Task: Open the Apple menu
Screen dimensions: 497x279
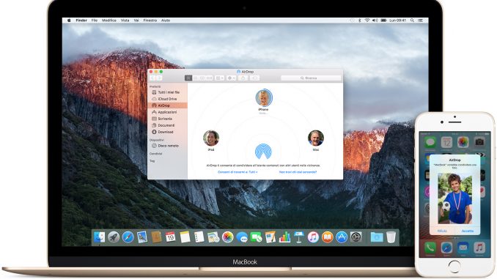Action: [69, 21]
